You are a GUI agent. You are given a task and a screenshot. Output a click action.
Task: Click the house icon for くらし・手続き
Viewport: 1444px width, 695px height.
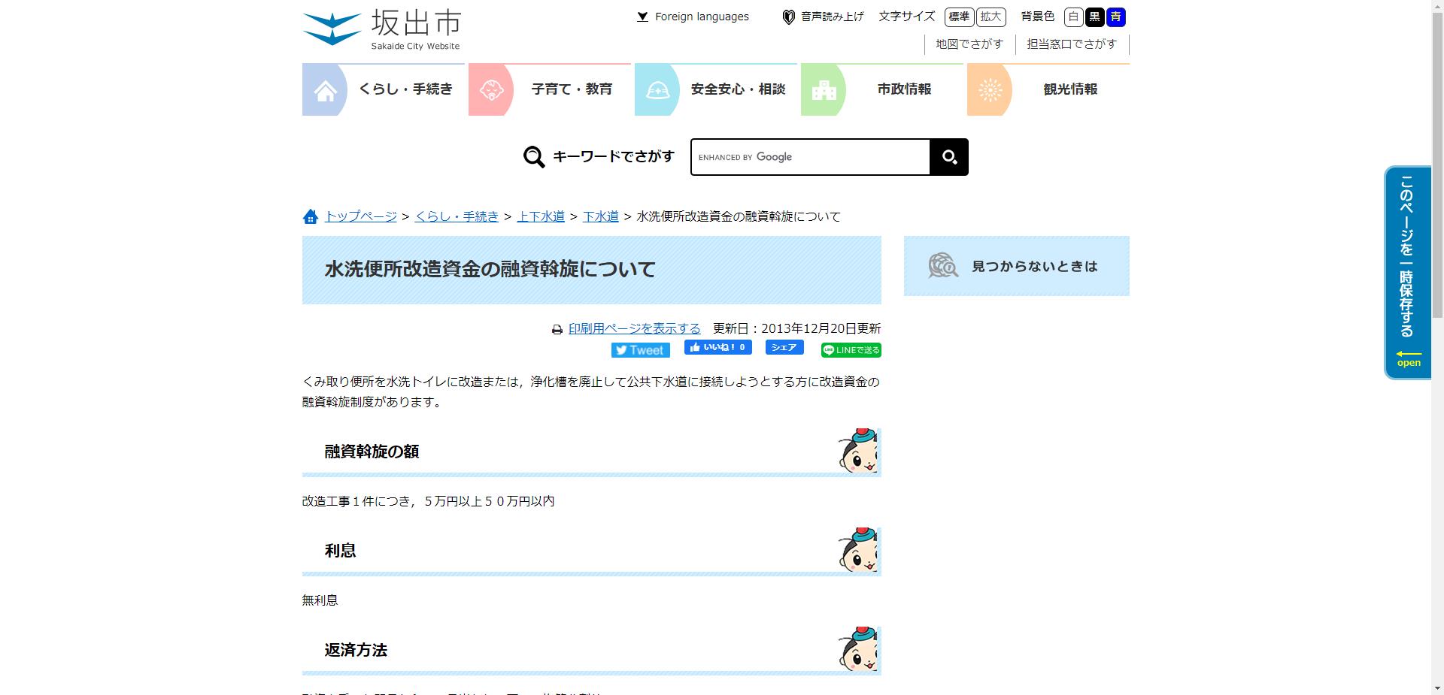(x=325, y=89)
